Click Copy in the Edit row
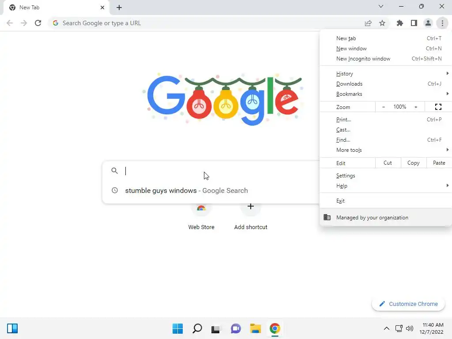Viewport: 452px width, 339px height. 413,163
